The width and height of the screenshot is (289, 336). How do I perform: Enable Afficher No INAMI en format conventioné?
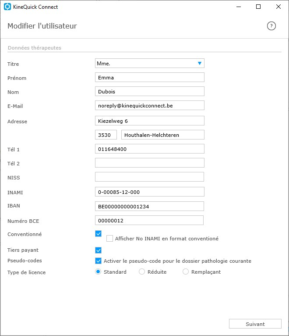110,238
